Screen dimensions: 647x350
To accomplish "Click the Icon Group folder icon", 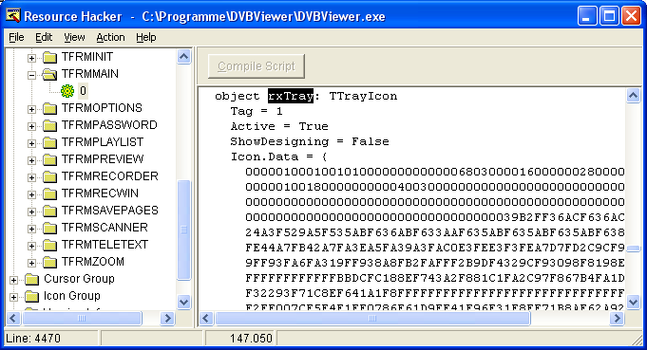I will pyautogui.click(x=31, y=296).
